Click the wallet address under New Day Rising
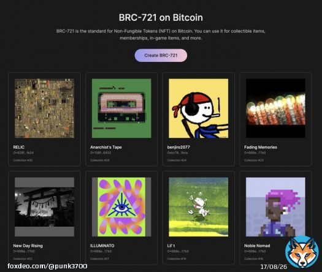This screenshot has height=272, width=322. pyautogui.click(x=24, y=251)
